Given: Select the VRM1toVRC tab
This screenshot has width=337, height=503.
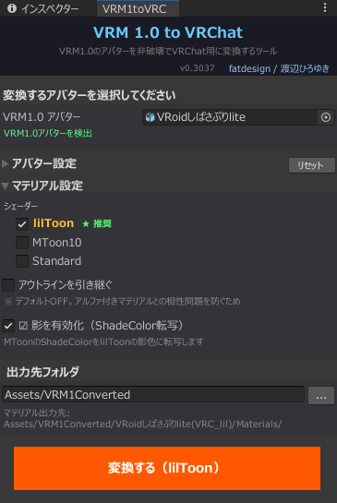Looking at the screenshot, I should click(x=138, y=8).
